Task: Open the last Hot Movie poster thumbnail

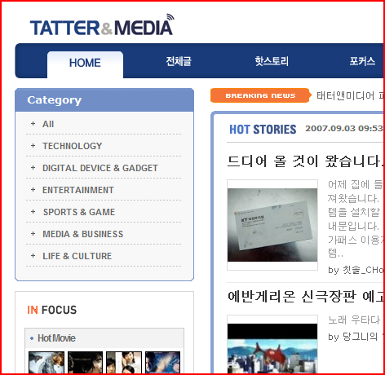Action: click(x=162, y=362)
